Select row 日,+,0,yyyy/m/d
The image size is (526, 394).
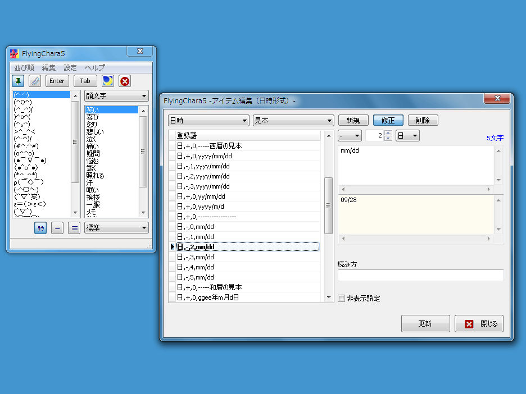pyautogui.click(x=248, y=207)
